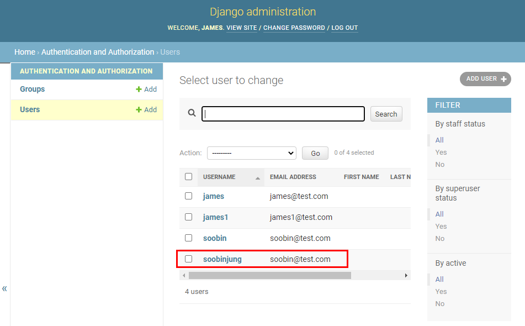Filter superuser status by No
525x326 pixels.
click(x=440, y=239)
